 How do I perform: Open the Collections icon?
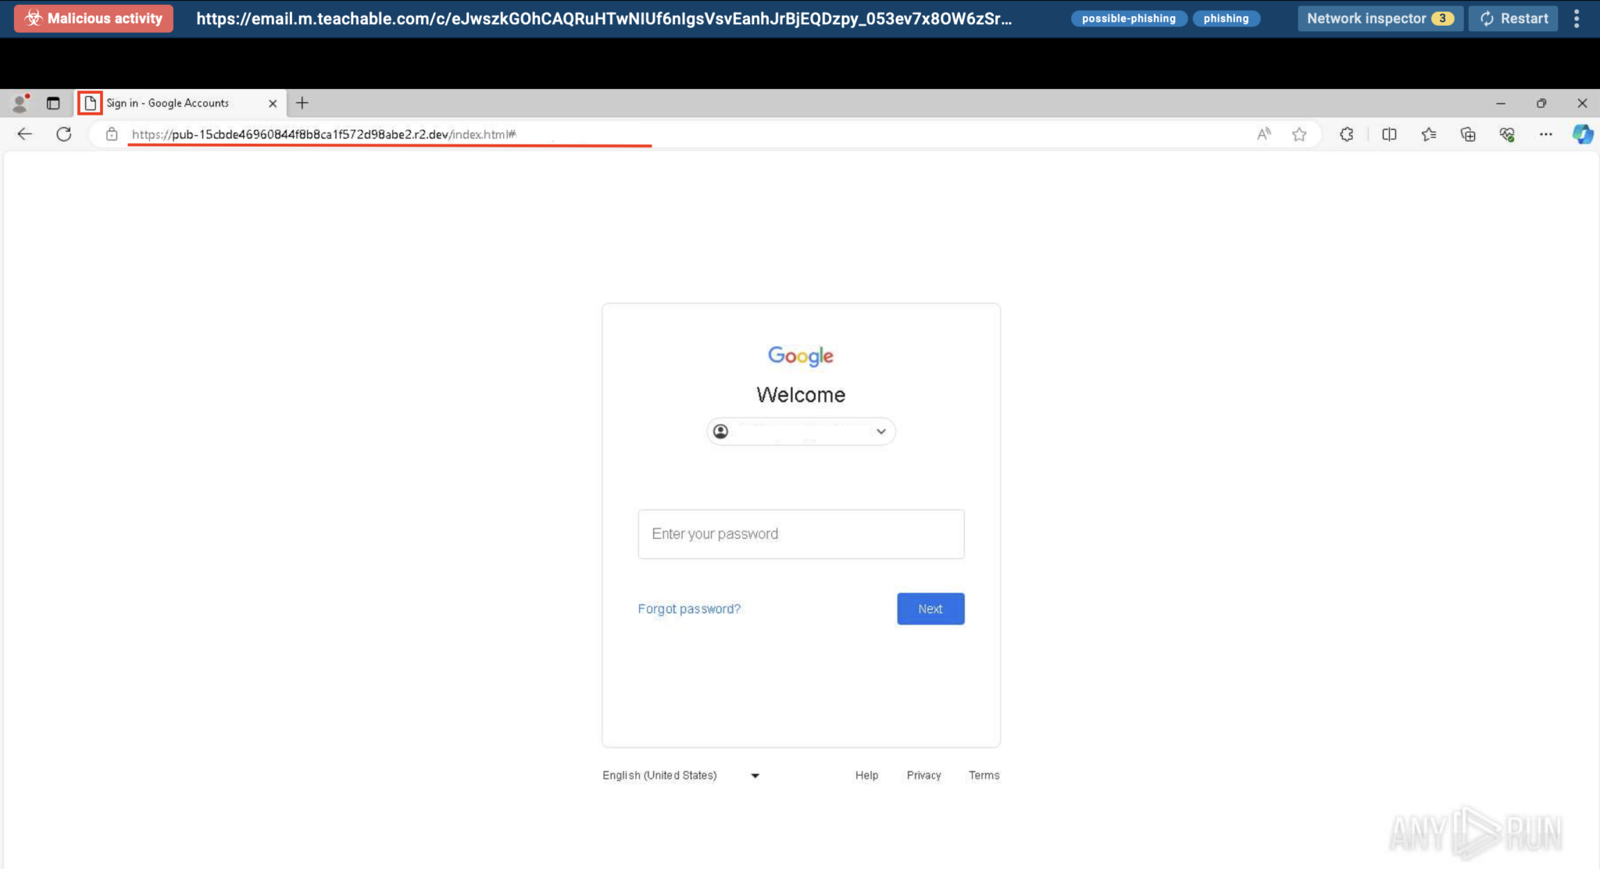click(1468, 134)
